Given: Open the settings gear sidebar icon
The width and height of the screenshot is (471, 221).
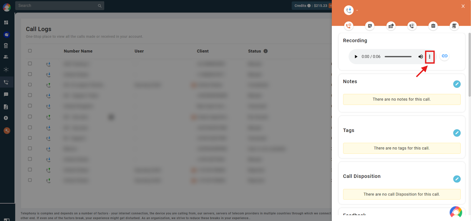Looking at the screenshot, I should 6,70.
